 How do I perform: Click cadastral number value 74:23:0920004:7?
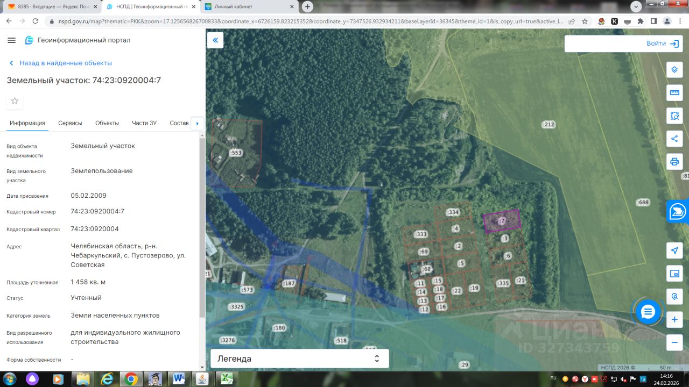coord(97,211)
